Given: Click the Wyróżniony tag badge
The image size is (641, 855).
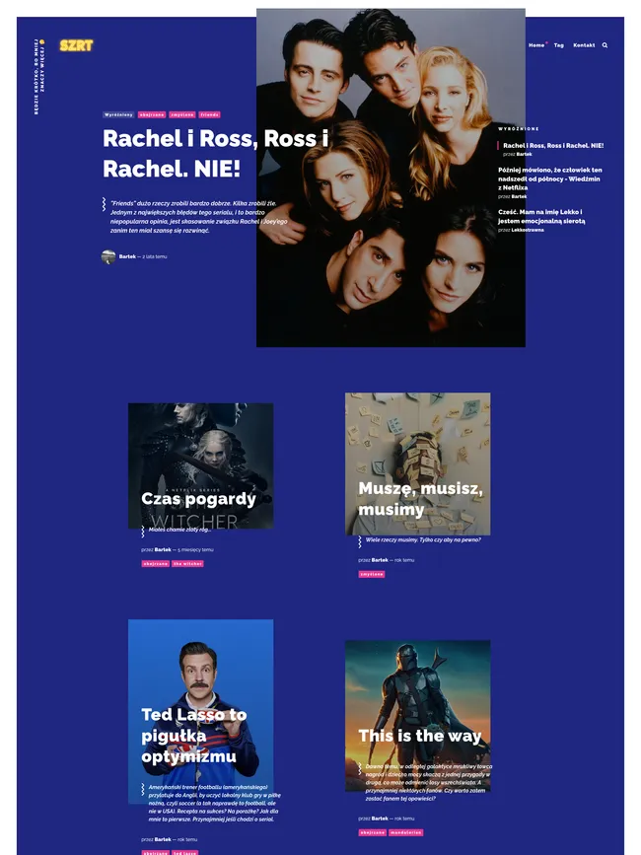Looking at the screenshot, I should click(x=118, y=115).
